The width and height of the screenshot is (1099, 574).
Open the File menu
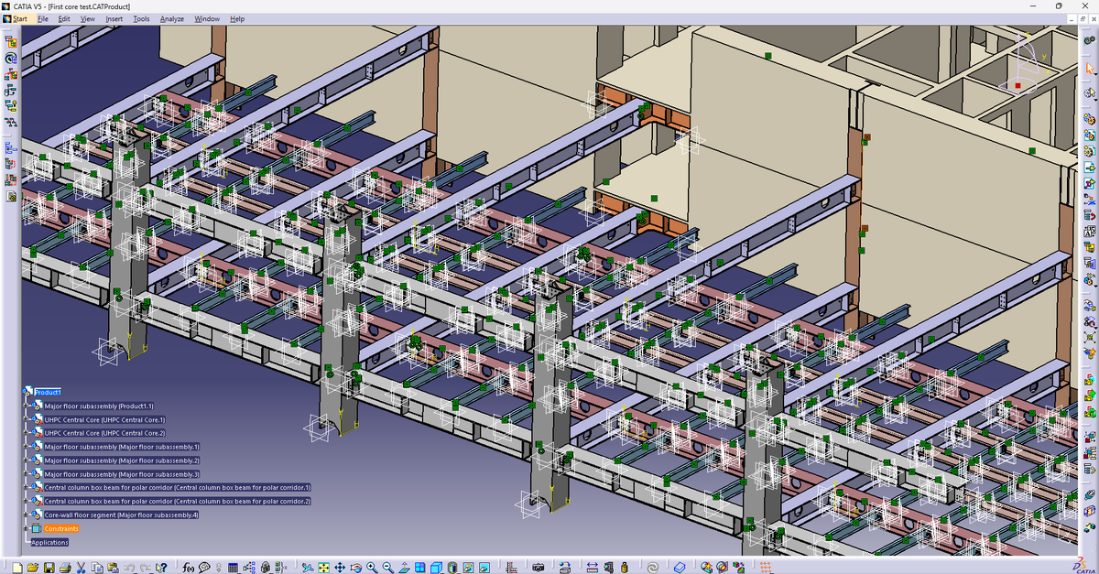point(42,18)
